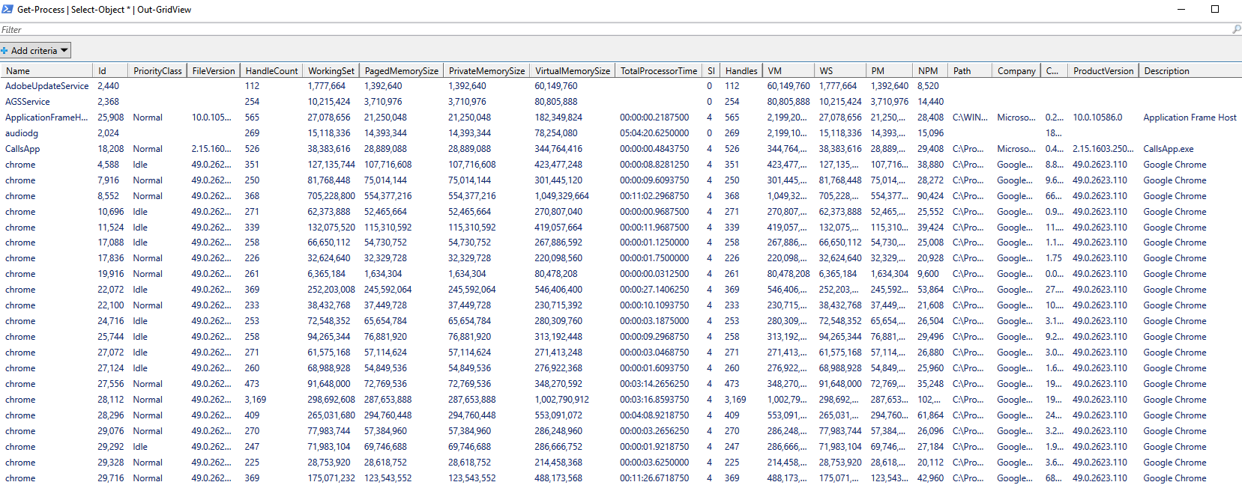Click the TotalProcessorTime column header
Viewport: 1242px width, 485px height.
point(658,71)
